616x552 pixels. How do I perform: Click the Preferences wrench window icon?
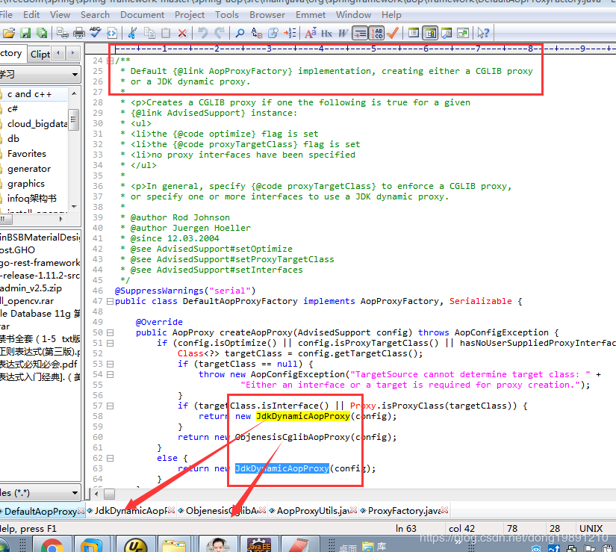pyautogui.click(x=447, y=33)
